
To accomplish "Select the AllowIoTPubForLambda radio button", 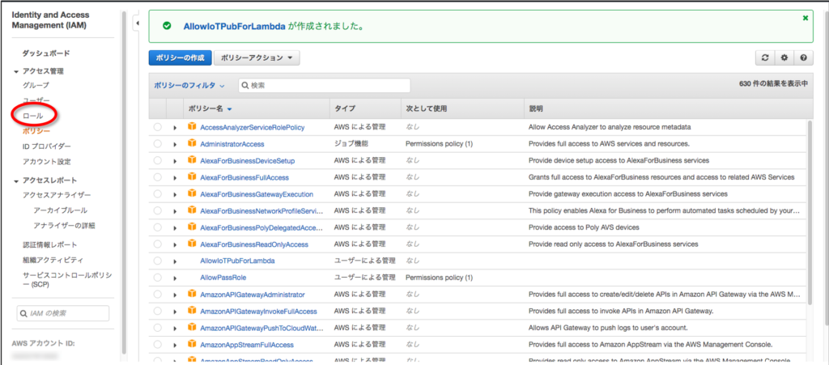I will tap(157, 261).
